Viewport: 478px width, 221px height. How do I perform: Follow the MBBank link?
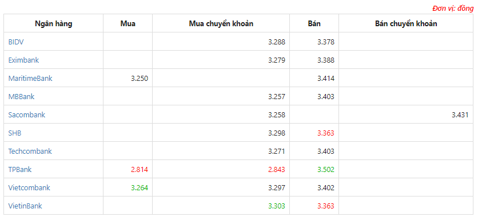(21, 96)
